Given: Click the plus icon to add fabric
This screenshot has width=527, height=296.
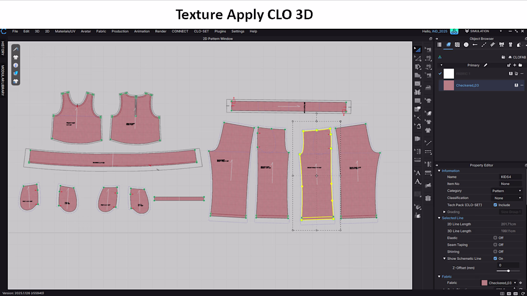Looking at the screenshot, I should (515, 65).
